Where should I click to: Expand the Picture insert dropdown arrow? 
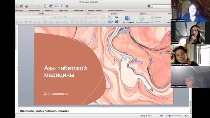[x=119, y=17]
